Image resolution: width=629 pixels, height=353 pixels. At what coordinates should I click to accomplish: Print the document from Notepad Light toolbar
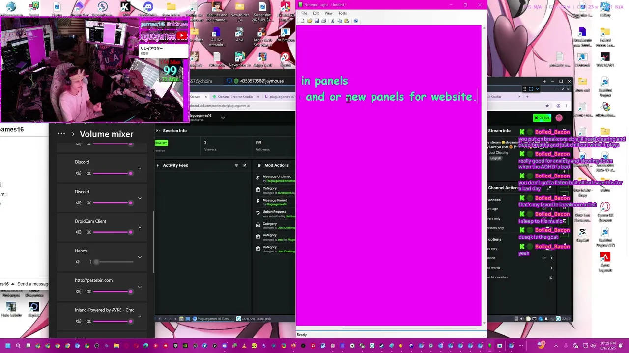point(323,21)
